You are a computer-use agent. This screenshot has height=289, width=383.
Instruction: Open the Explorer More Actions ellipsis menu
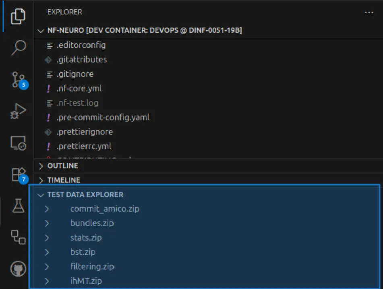tap(369, 12)
